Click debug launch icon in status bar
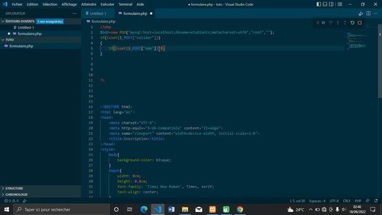Viewport: 382px width, 215px height. point(24,201)
